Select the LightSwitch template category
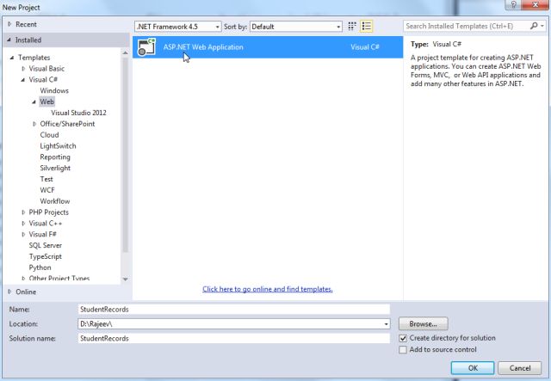 point(58,146)
